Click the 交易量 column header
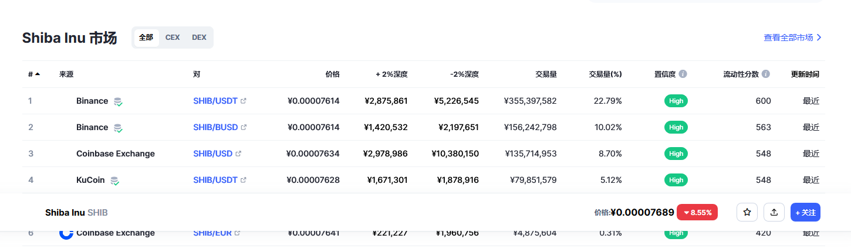This screenshot has width=851, height=252. (x=546, y=74)
